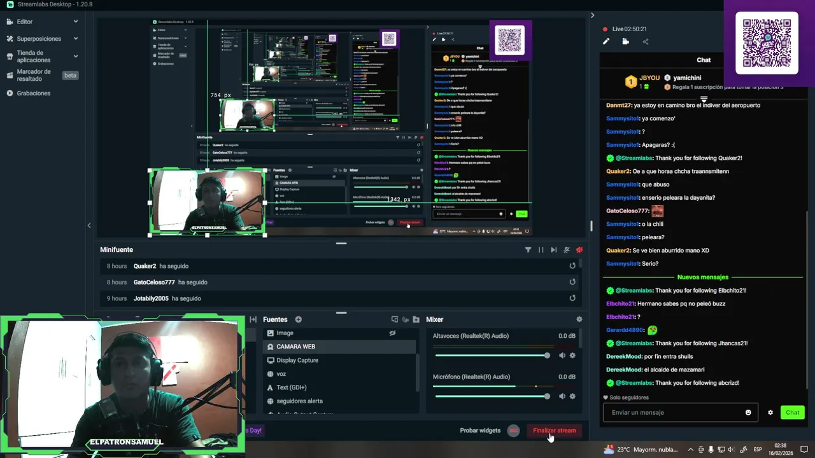Viewport: 815px width, 458px height.
Task: Select the Text (GDI+) source
Action: [x=339, y=387]
